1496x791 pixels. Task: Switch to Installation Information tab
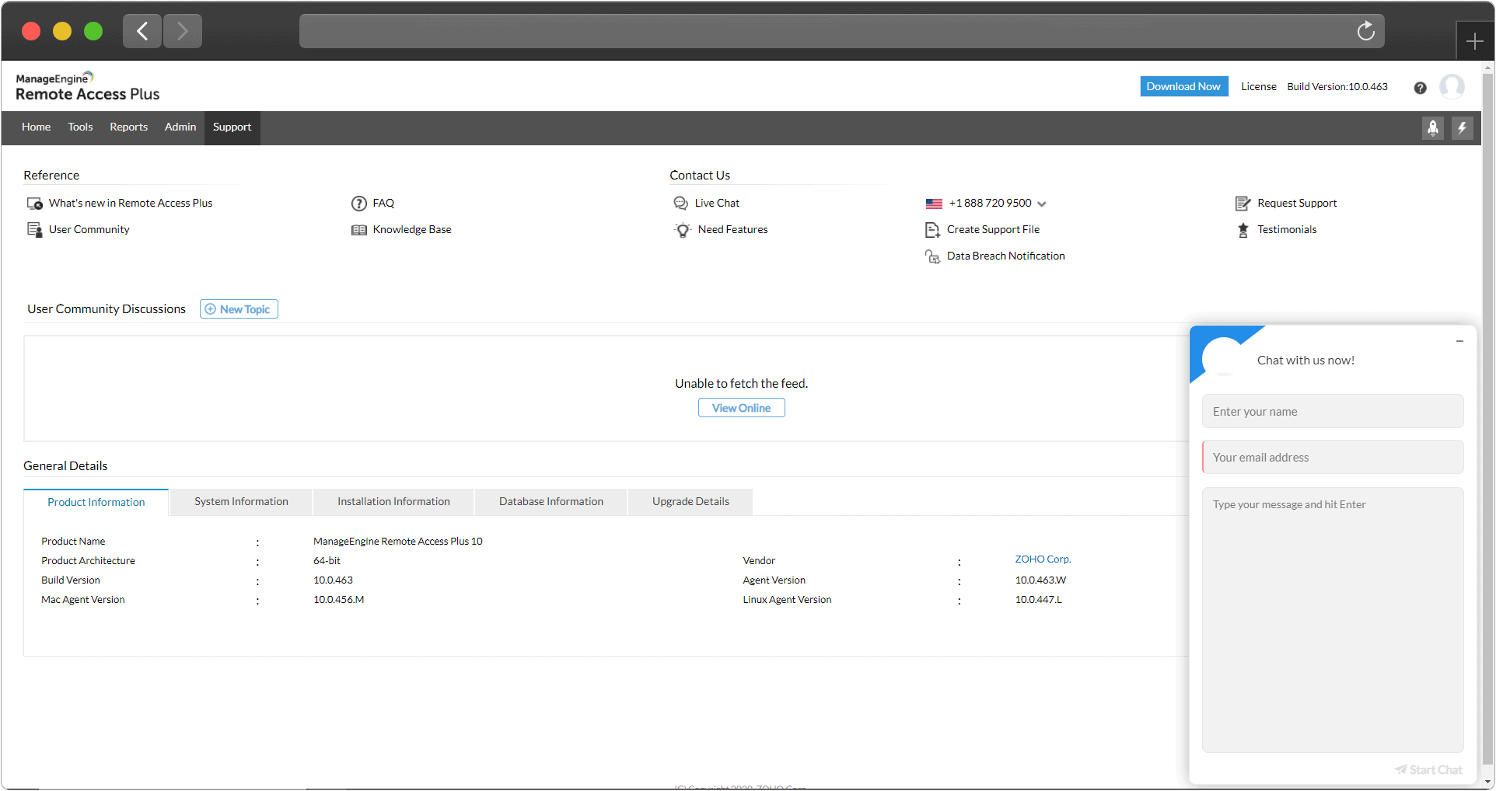[393, 502]
